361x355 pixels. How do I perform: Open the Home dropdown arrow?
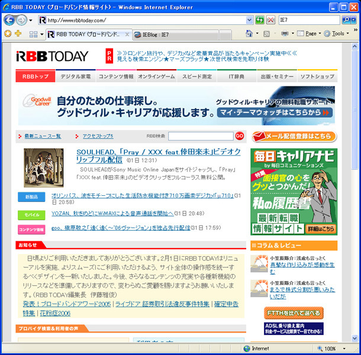tap(257, 34)
